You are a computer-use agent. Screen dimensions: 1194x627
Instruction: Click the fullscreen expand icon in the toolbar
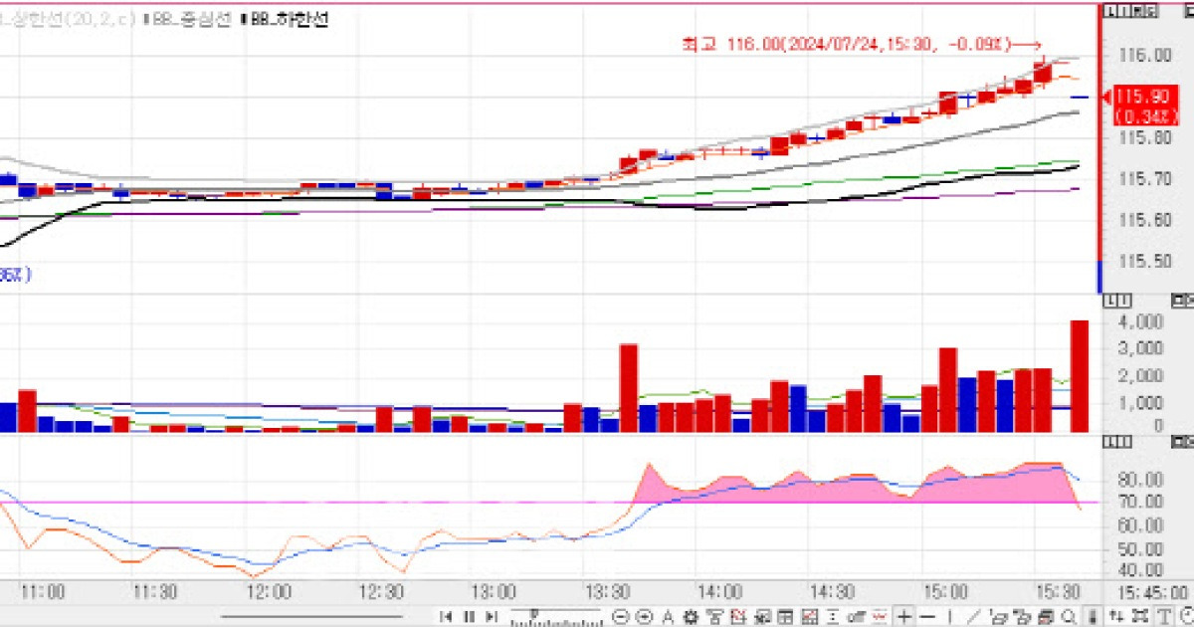tap(1140, 616)
